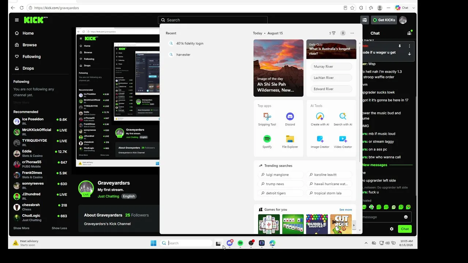The height and width of the screenshot is (263, 468).
Task: Open Image Creator AI tool
Action: [320, 141]
